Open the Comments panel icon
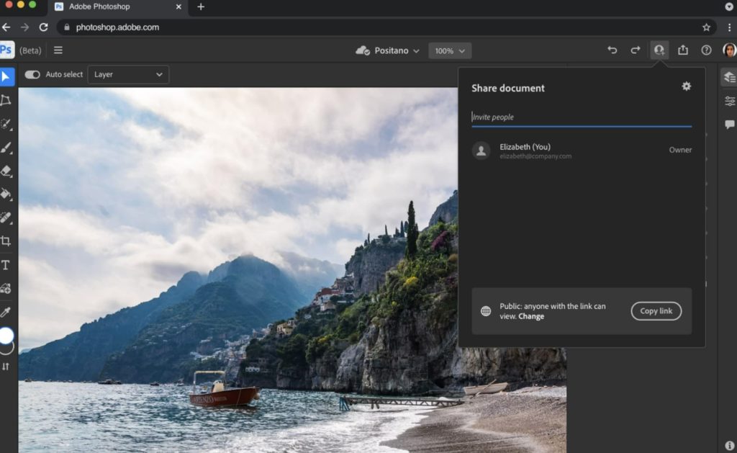The width and height of the screenshot is (737, 453). (x=730, y=124)
